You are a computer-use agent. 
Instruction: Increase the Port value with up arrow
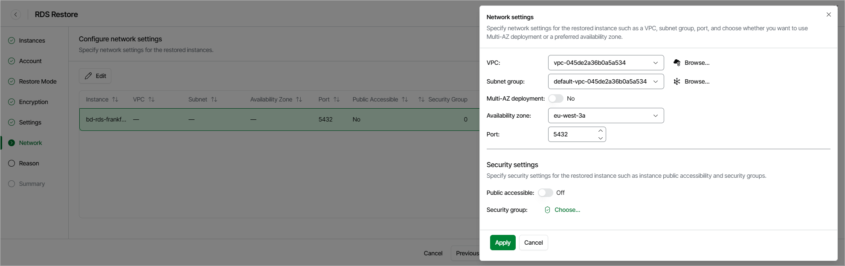point(601,131)
